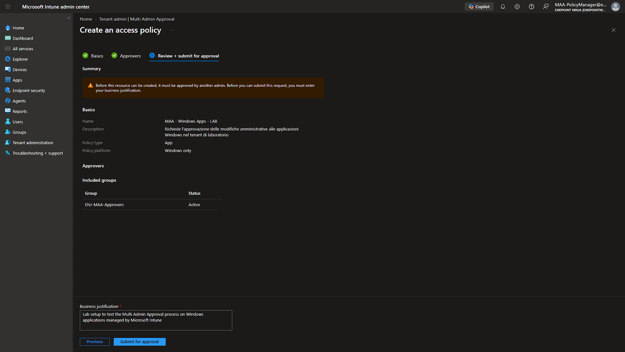Open Apps in the sidebar
Viewport: 625px width, 352px height.
tap(17, 80)
